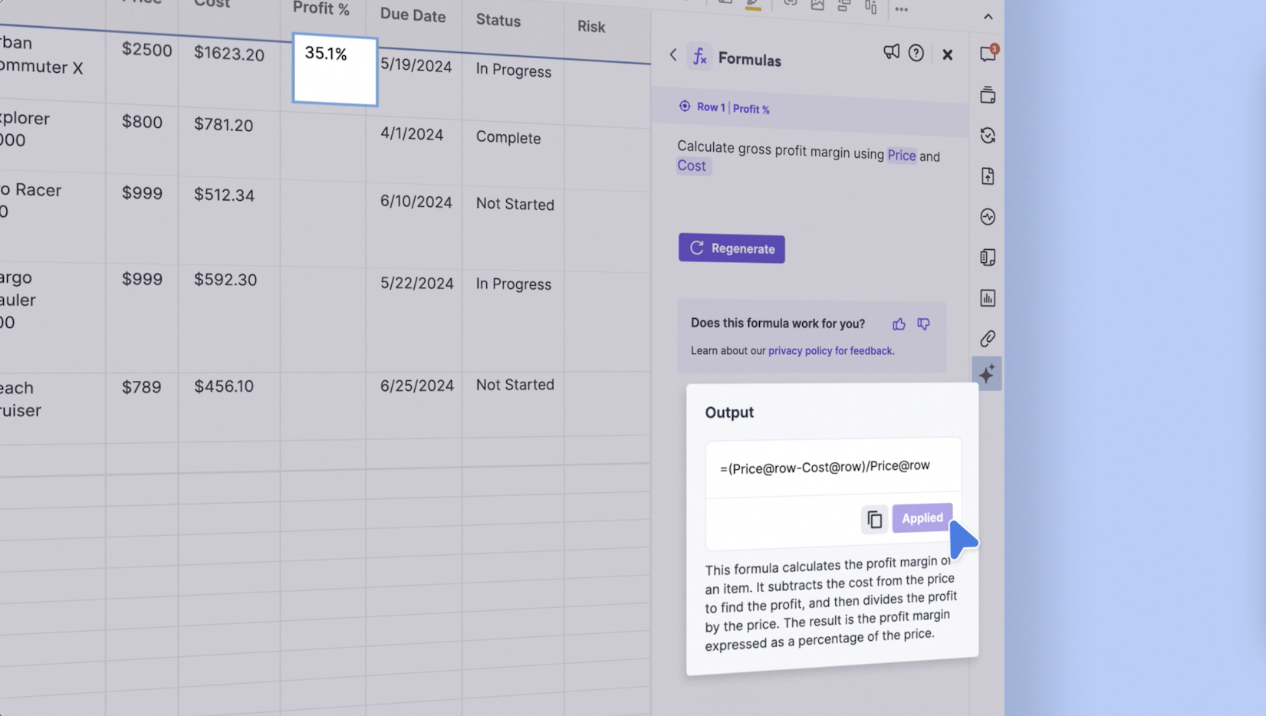Click the Cost column chip in prompt
This screenshot has height=716, width=1266.
[693, 166]
